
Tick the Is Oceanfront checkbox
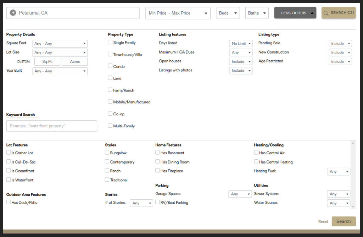pos(9,171)
